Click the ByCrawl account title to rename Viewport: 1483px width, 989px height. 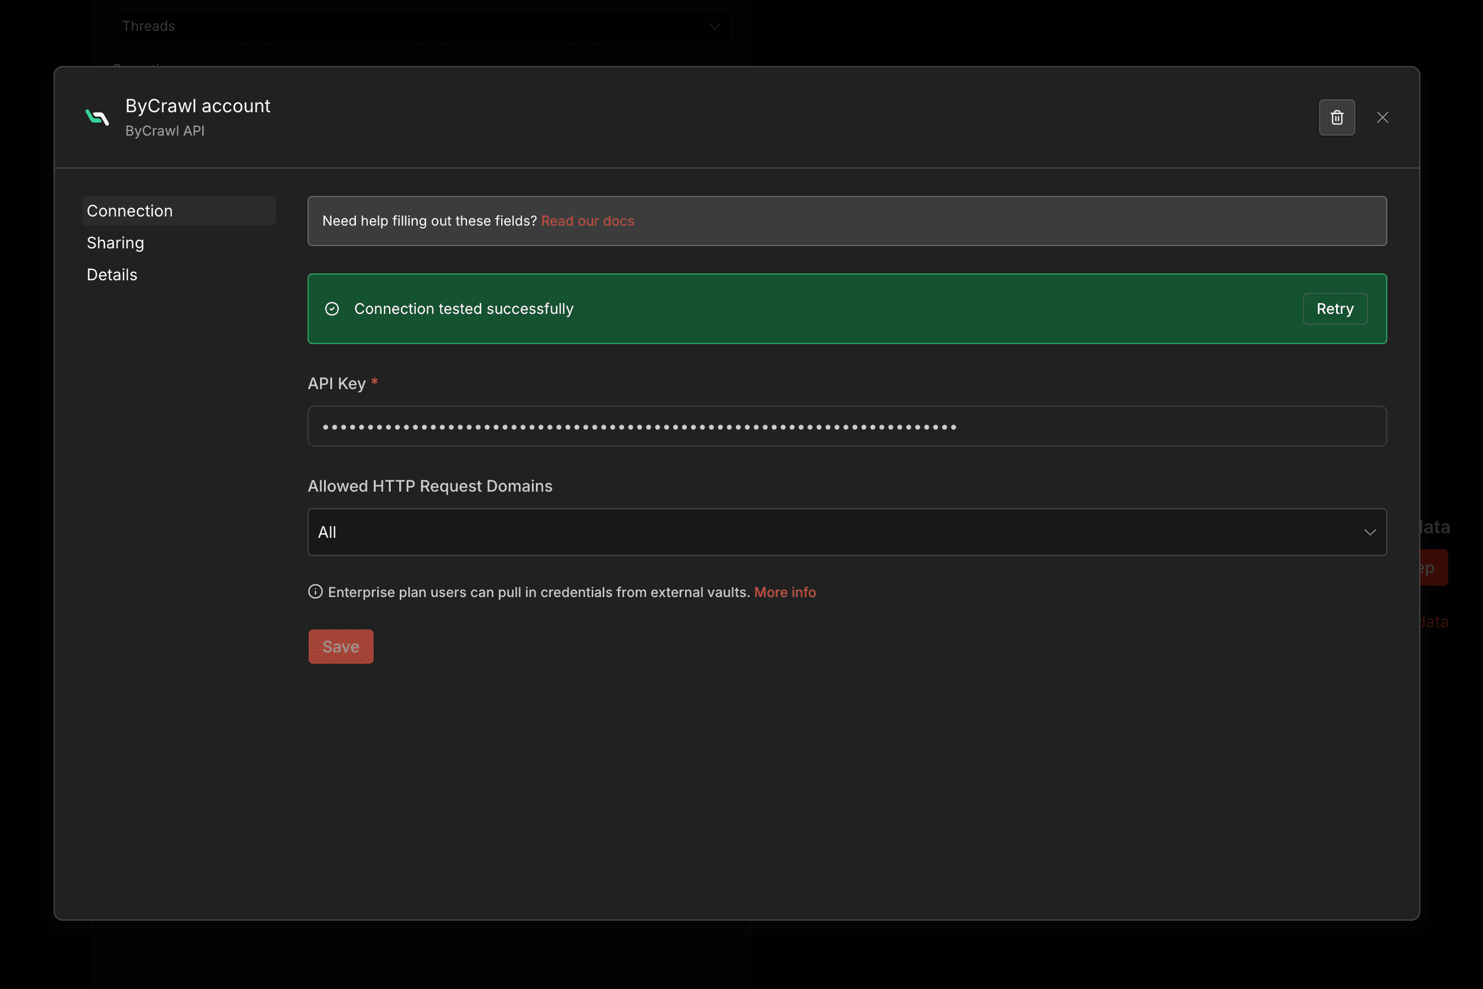click(198, 105)
